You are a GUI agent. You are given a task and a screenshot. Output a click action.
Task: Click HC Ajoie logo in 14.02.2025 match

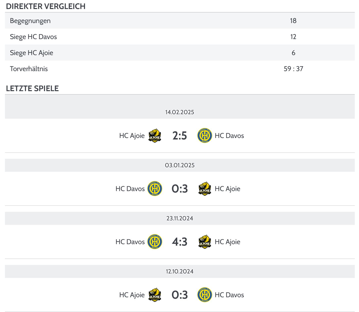pos(155,136)
